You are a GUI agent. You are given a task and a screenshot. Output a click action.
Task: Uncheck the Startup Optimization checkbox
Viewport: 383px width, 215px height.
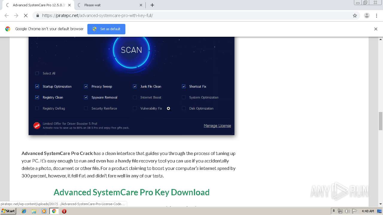click(x=37, y=87)
